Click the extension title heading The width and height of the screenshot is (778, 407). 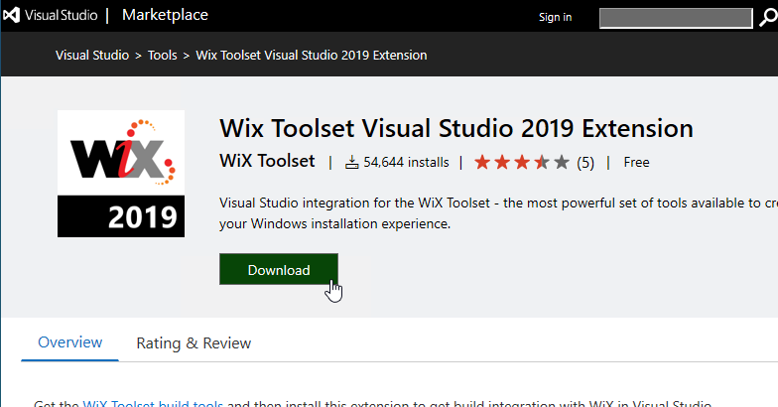tap(456, 129)
